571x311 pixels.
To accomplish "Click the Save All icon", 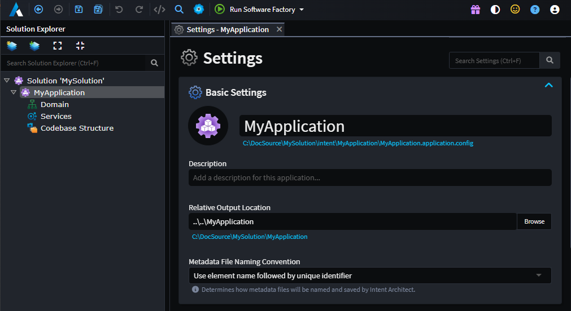I will point(98,10).
